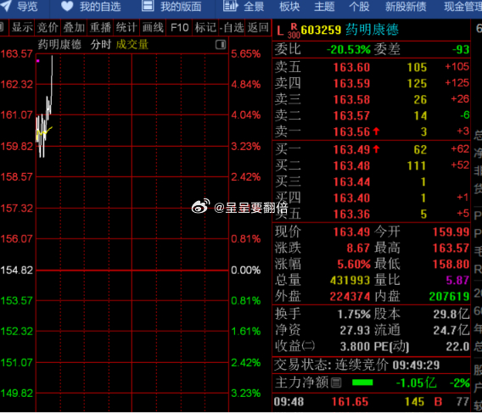The height and width of the screenshot is (413, 482).
Task: Click 买一 price 163.49
Action: (x=351, y=149)
